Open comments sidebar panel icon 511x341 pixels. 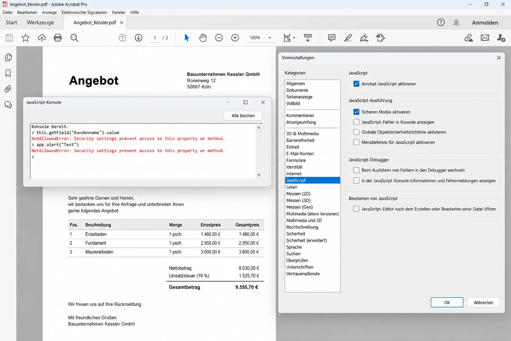[8, 105]
